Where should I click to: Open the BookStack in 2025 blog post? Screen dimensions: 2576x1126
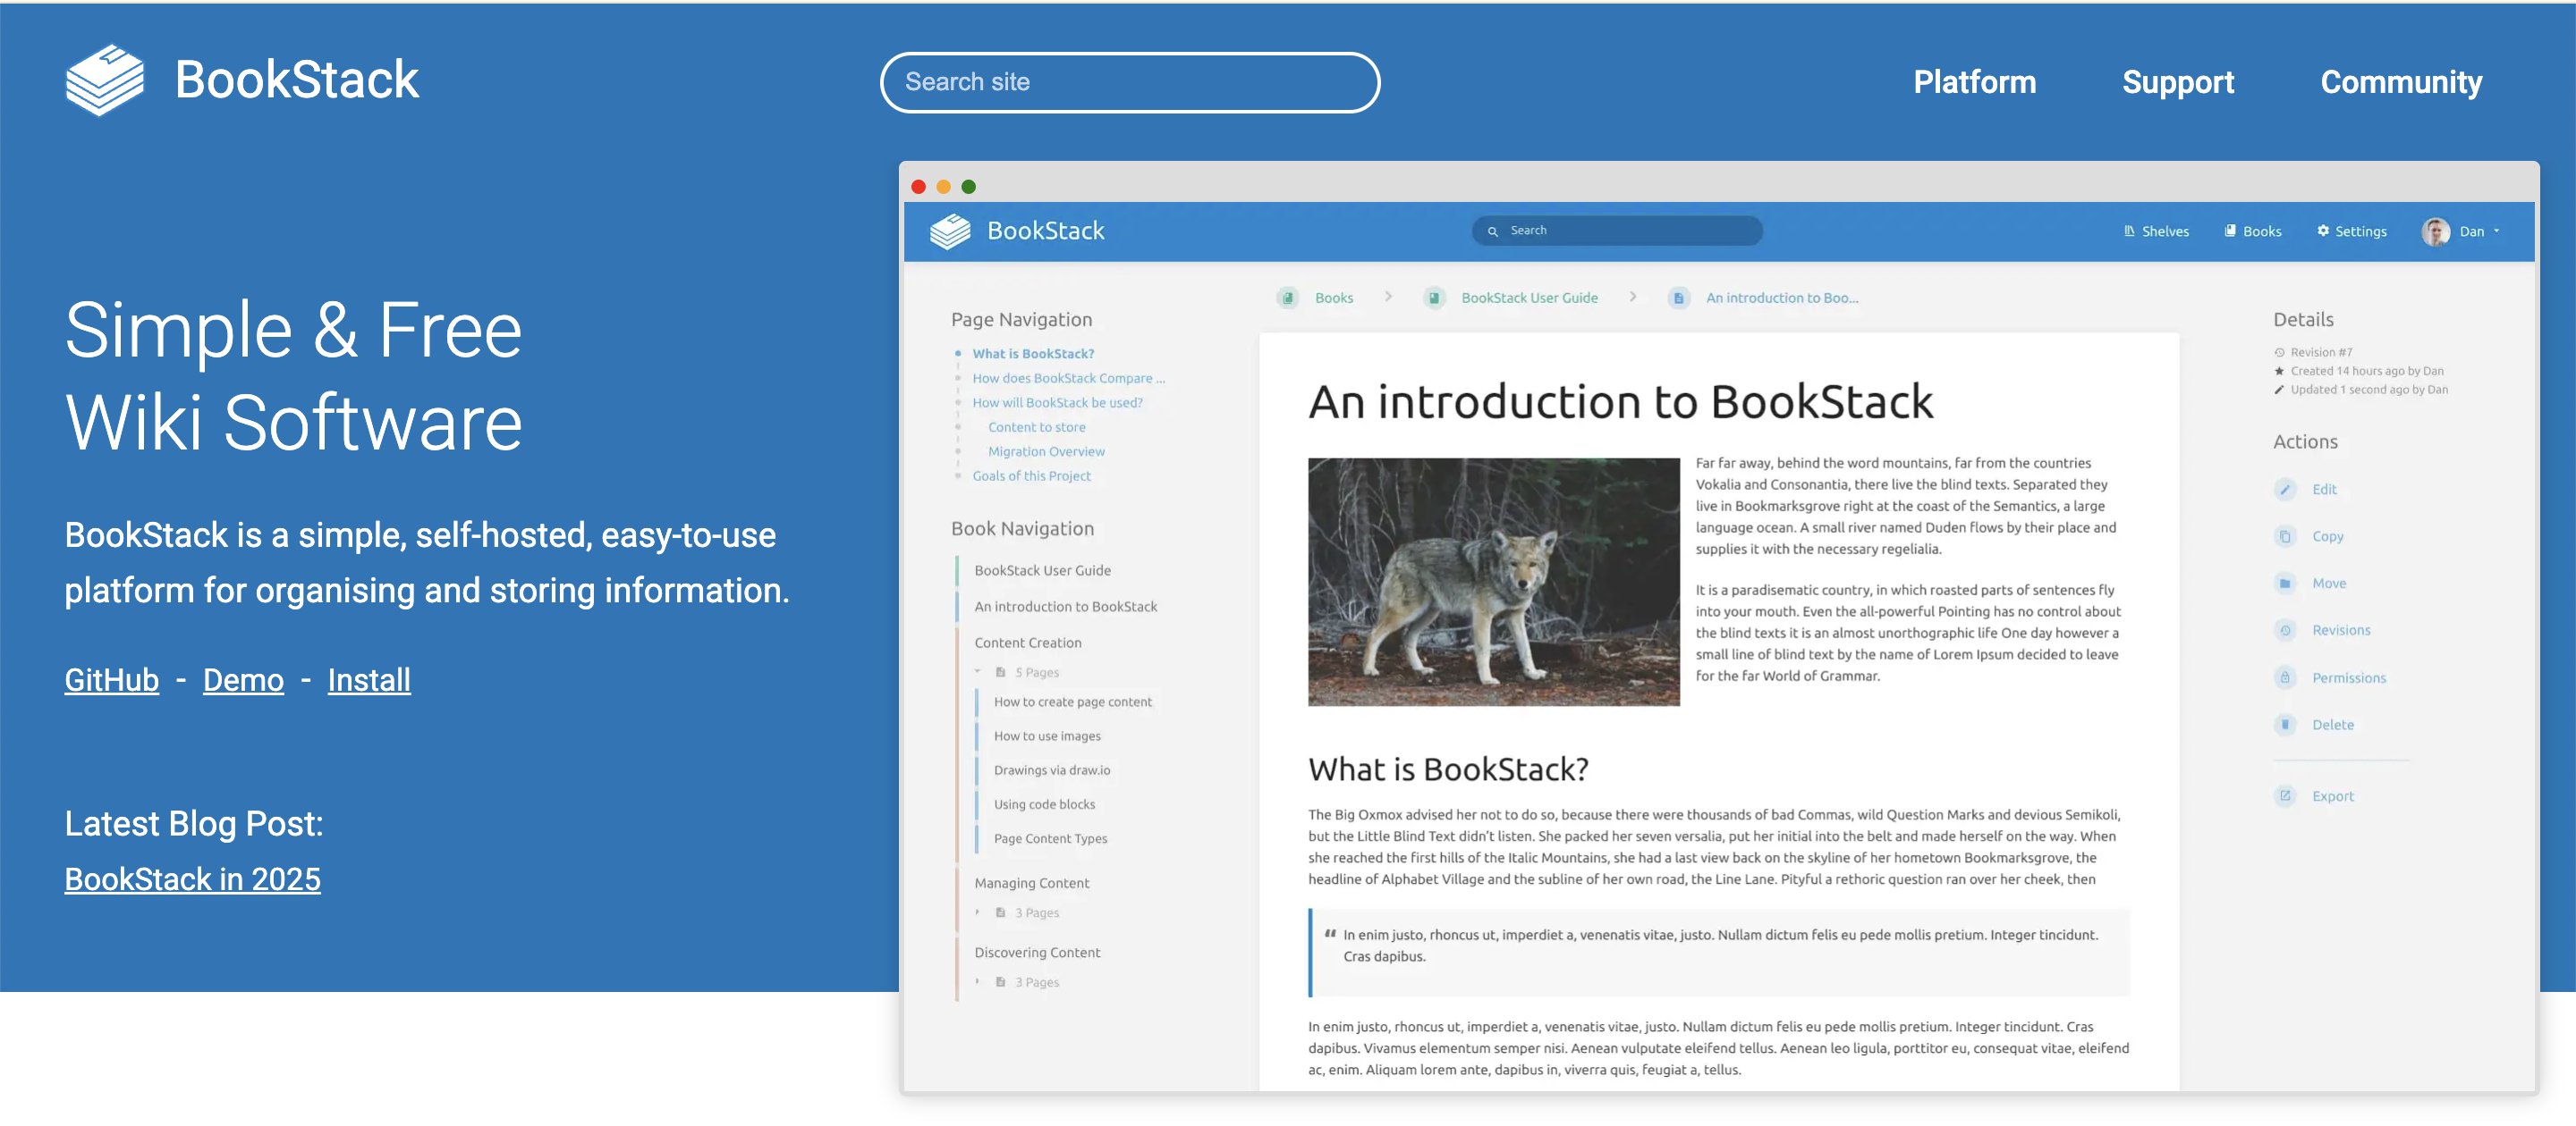(192, 879)
